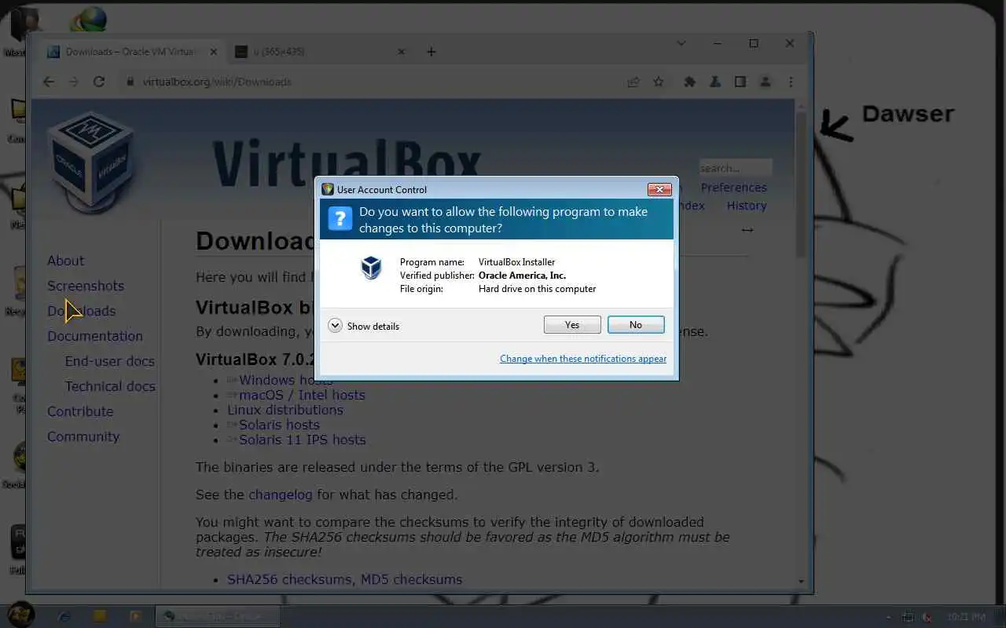Go back in the Chrome browser

49,82
